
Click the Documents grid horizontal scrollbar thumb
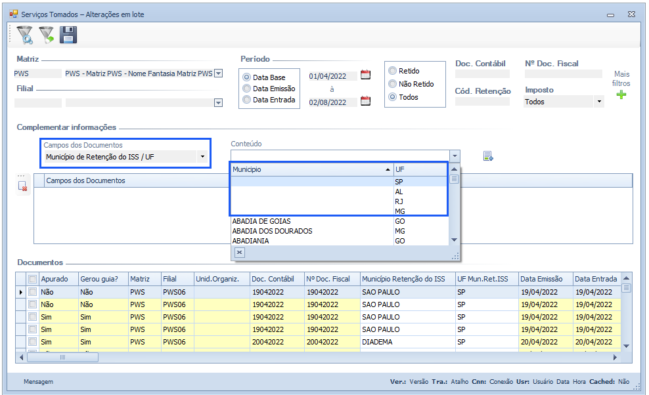[x=62, y=358]
